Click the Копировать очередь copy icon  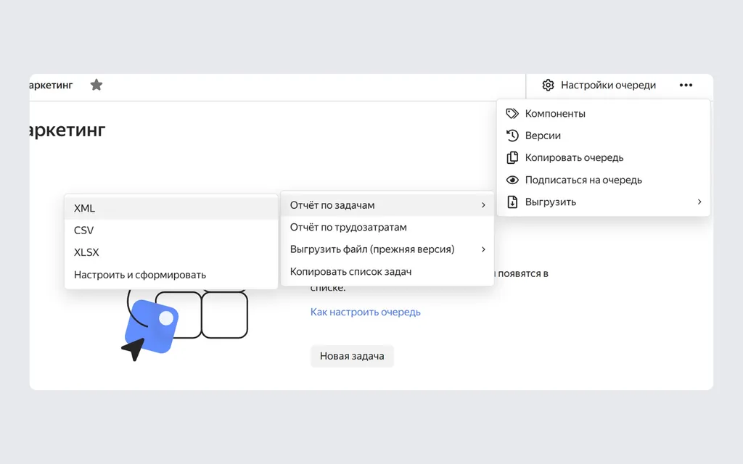512,157
